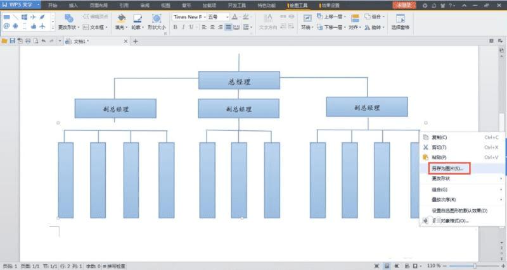Click the save disk icon
Image resolution: width=507 pixels, height=270 pixels.
tap(12, 41)
